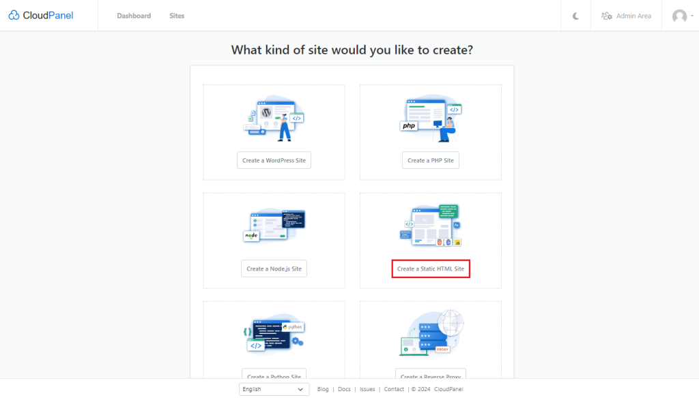Open the Sites menu item
Screen dimensions: 699x400
[x=177, y=16]
